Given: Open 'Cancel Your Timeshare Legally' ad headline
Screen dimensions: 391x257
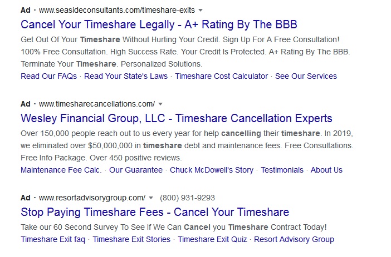Looking at the screenshot, I should click(159, 25).
